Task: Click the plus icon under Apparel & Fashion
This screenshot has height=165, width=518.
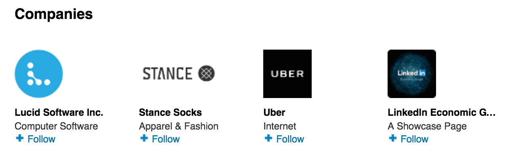Action: tap(143, 138)
